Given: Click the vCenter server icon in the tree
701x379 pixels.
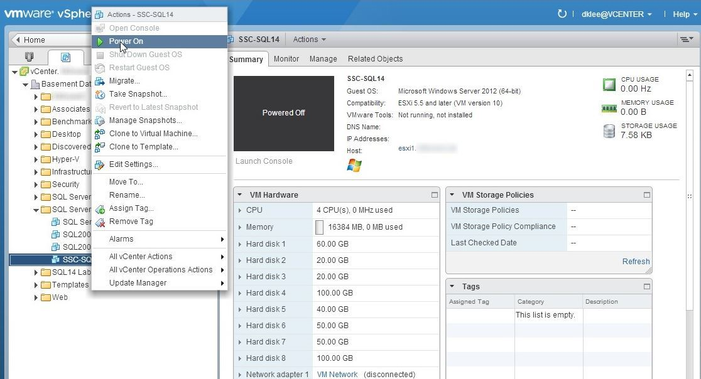Looking at the screenshot, I should pos(24,72).
